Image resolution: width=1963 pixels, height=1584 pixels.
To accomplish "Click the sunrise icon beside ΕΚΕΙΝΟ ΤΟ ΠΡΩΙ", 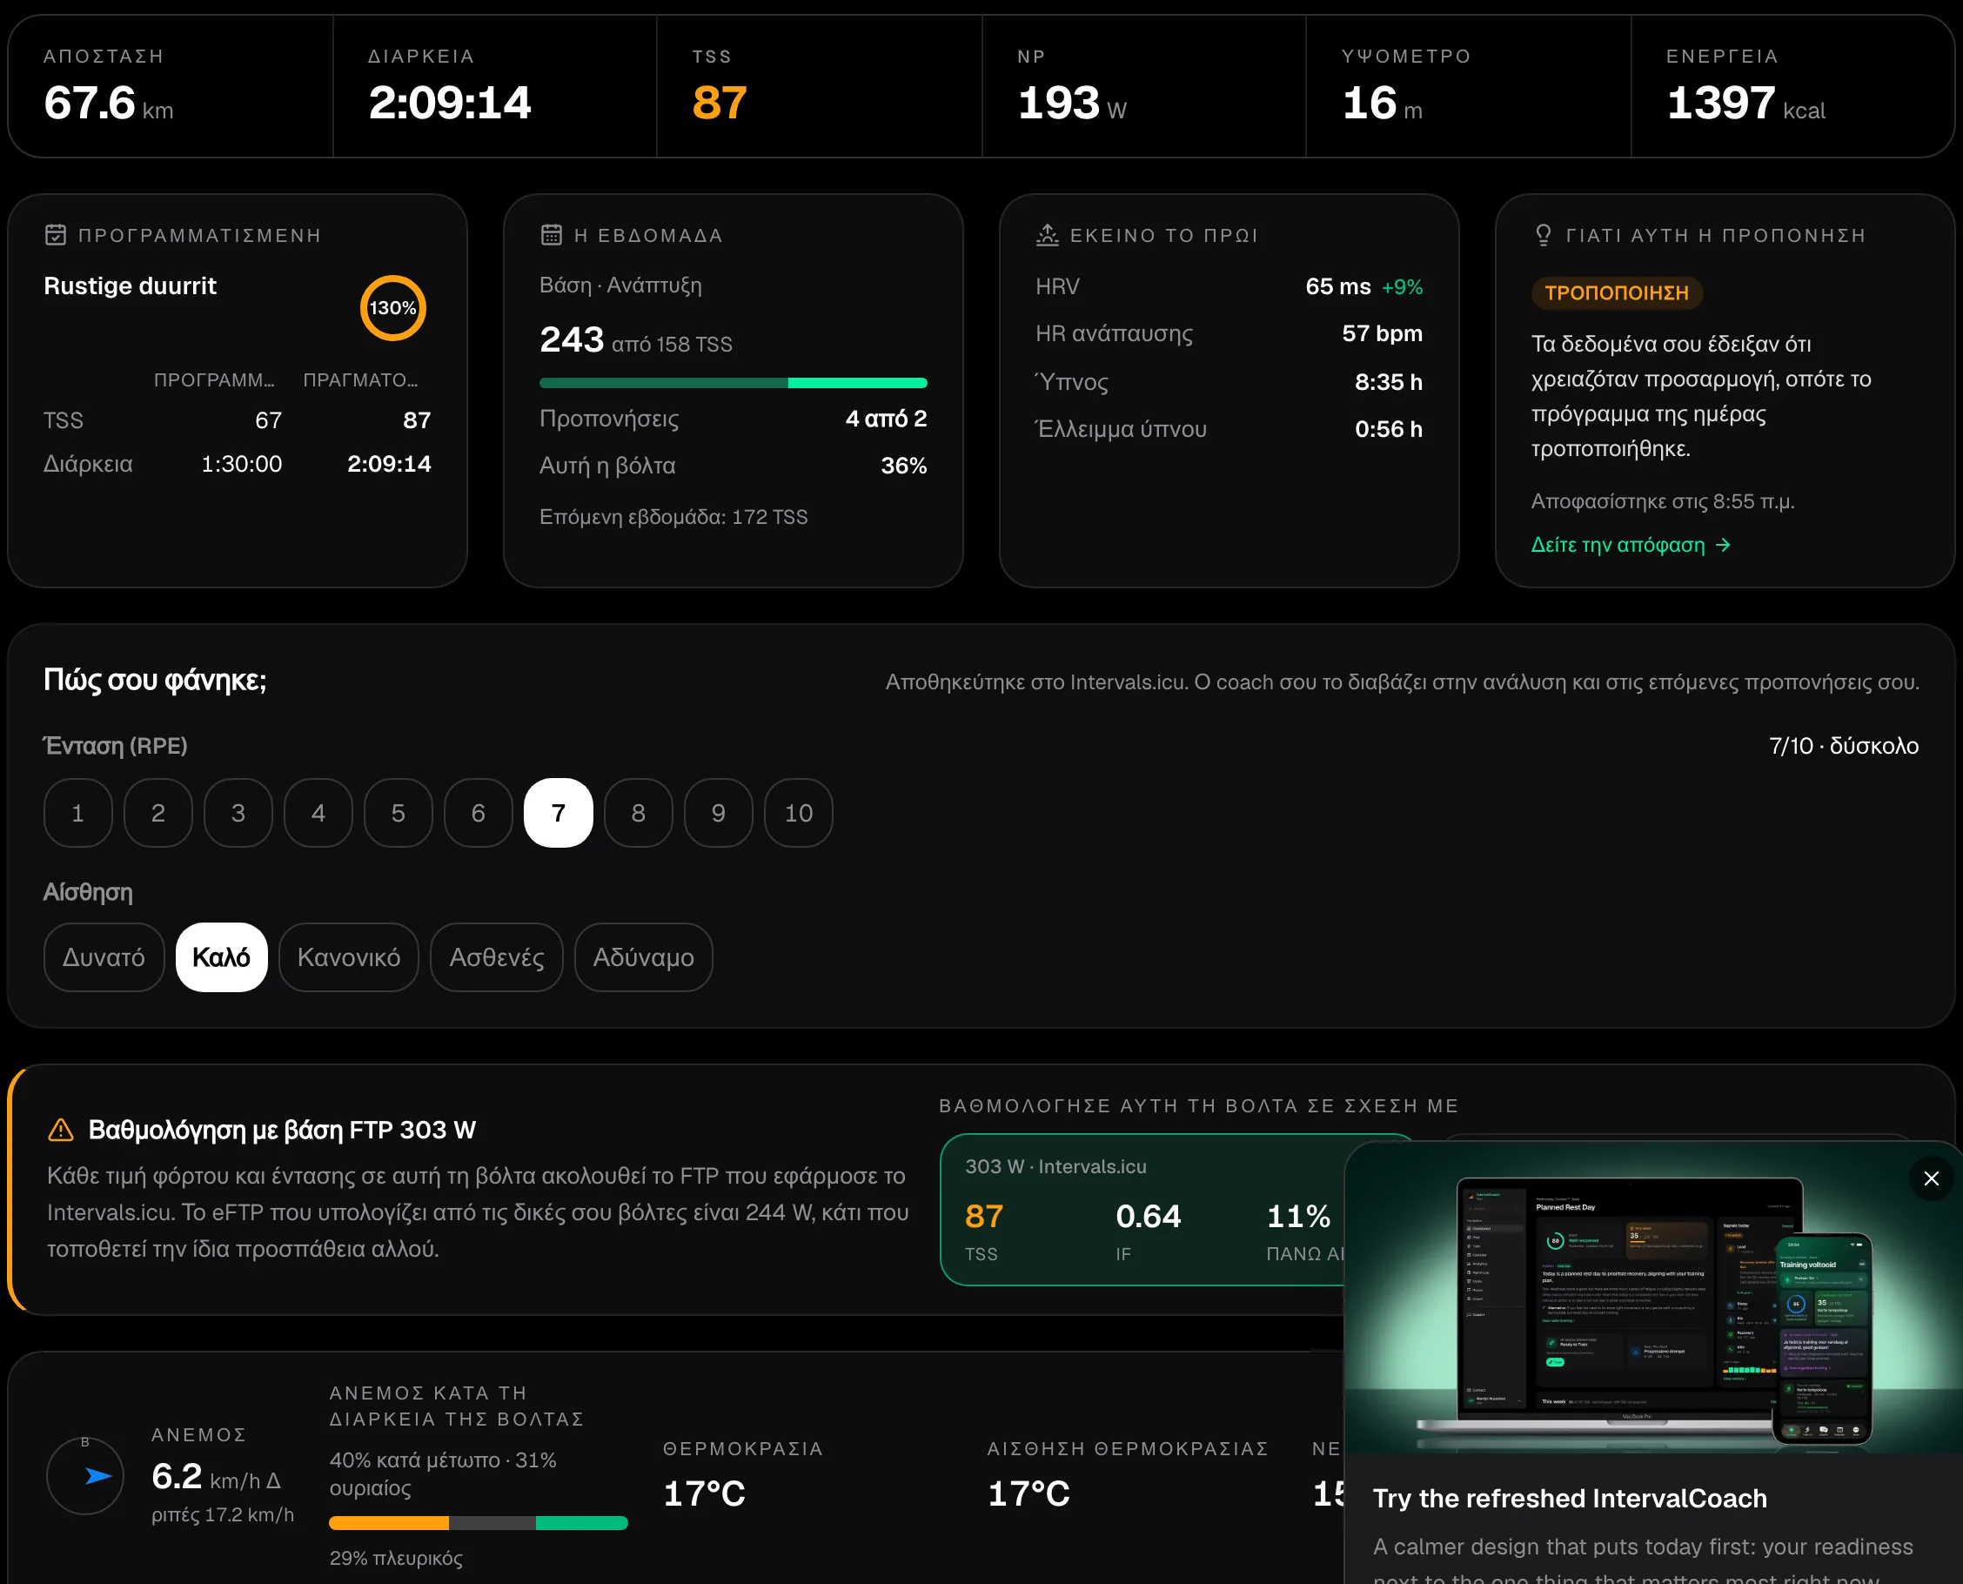I will click(1047, 235).
